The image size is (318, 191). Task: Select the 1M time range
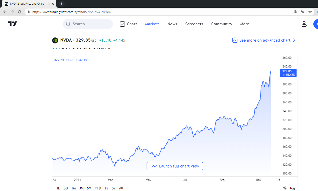coord(73,188)
